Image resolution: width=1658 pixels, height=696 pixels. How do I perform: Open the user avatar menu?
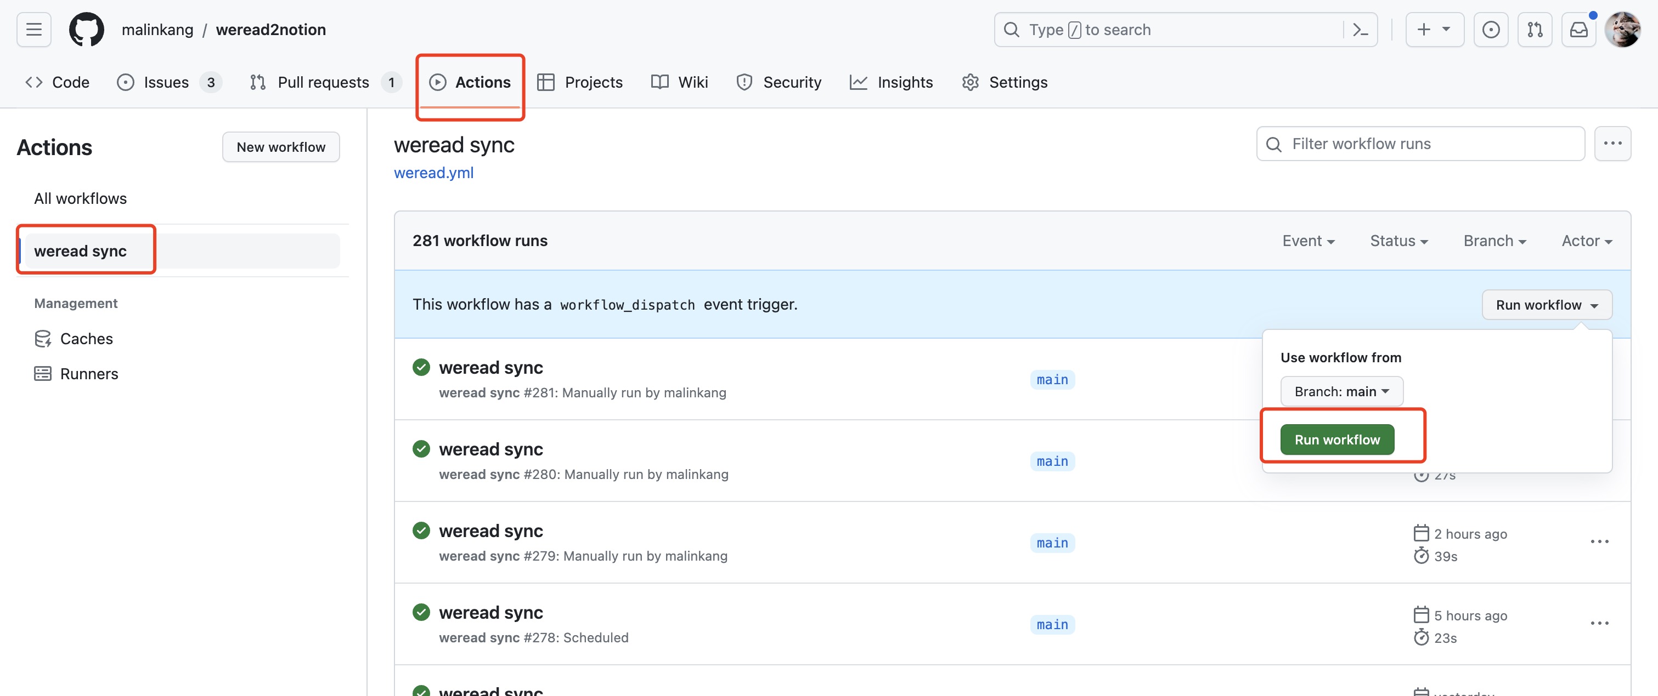coord(1622,30)
